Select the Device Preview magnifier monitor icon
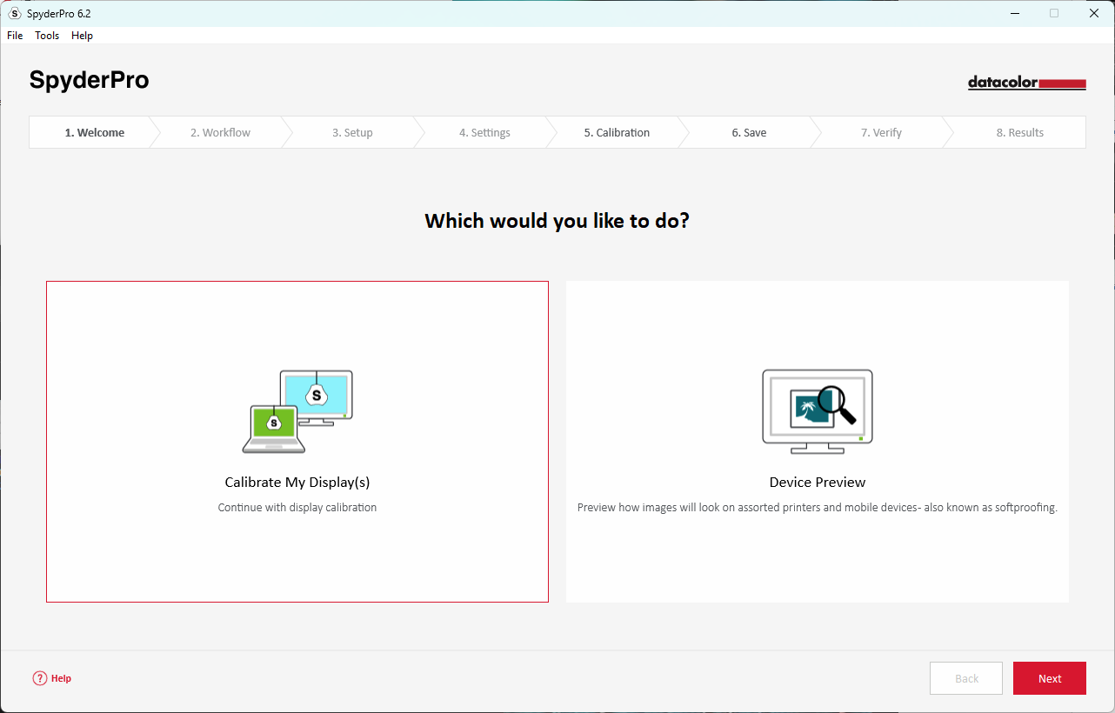The width and height of the screenshot is (1115, 713). point(817,411)
